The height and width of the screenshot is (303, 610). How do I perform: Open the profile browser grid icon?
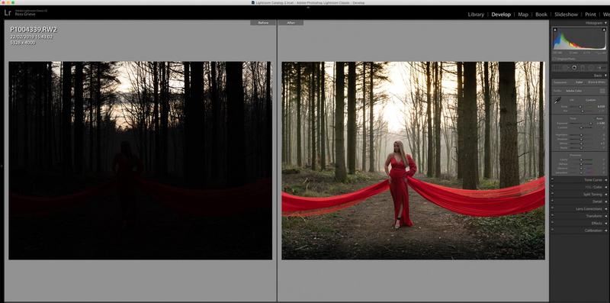click(602, 91)
